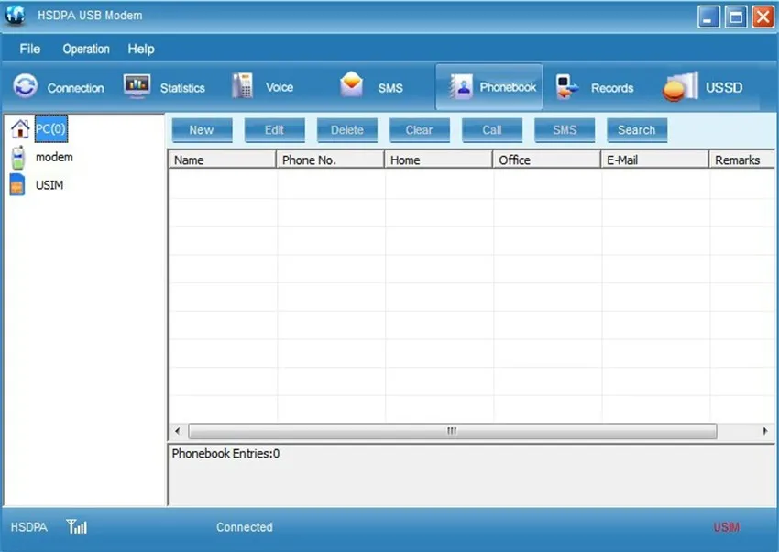Viewport: 779px width, 552px height.
Task: Click the Records transfer icon
Action: pyautogui.click(x=567, y=87)
